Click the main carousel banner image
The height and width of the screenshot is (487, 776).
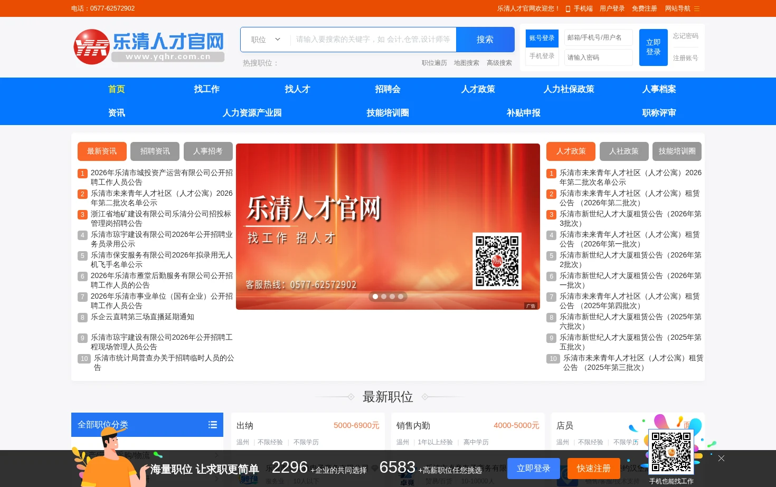(x=388, y=226)
